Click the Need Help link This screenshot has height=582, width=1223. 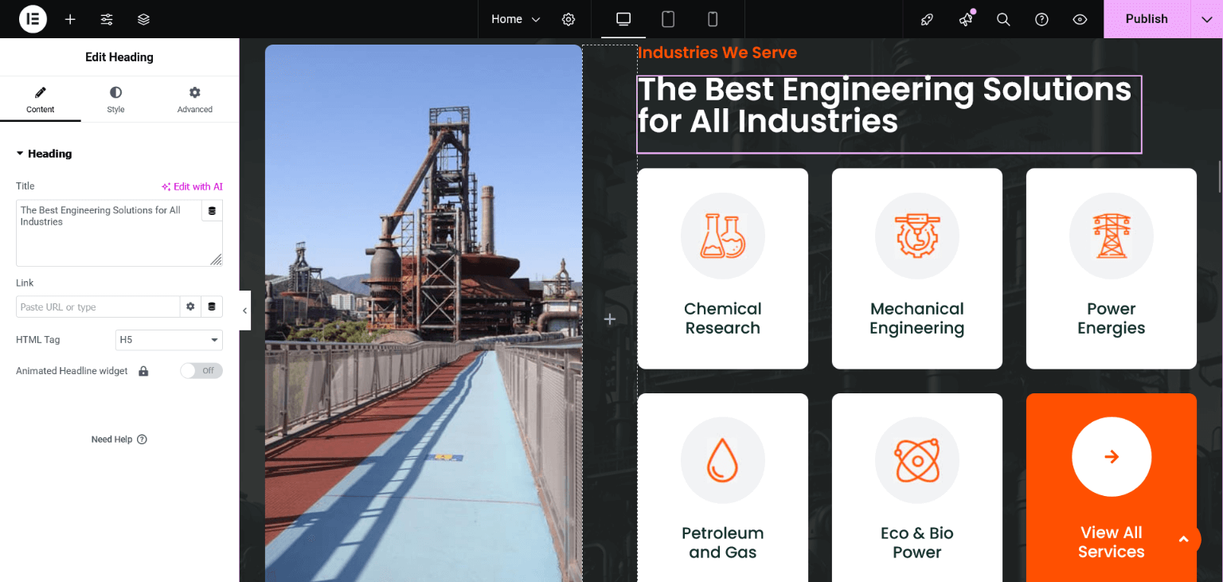click(x=119, y=439)
